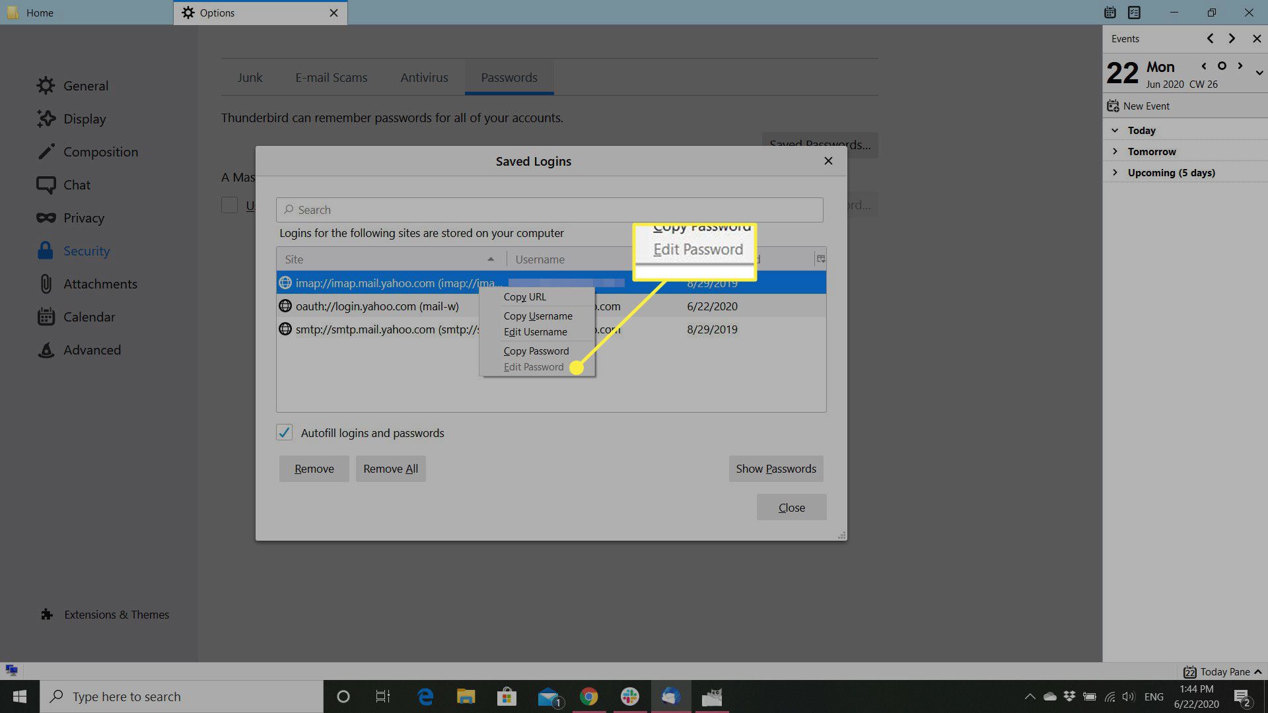
Task: Click the Windows taskbar search box
Action: click(x=182, y=696)
